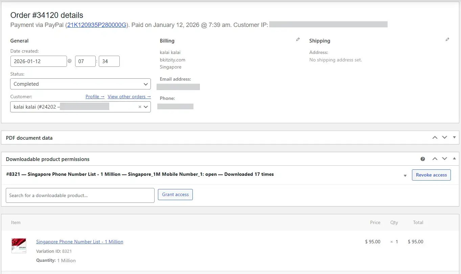Viewport: 461px width, 274px height.
Task: Expand the PDF document data panel
Action: tap(454, 137)
